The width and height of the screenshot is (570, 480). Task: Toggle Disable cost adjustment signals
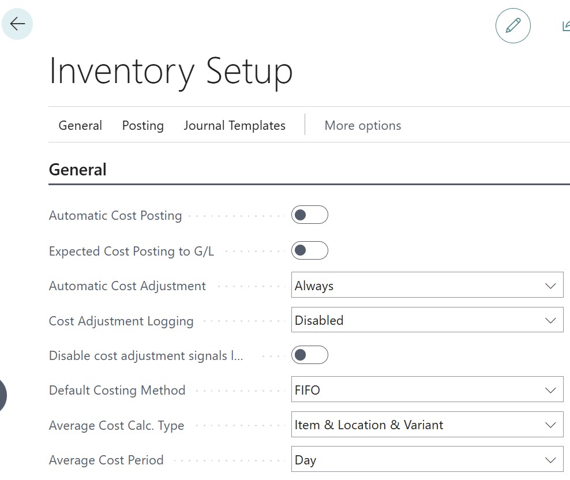(310, 355)
